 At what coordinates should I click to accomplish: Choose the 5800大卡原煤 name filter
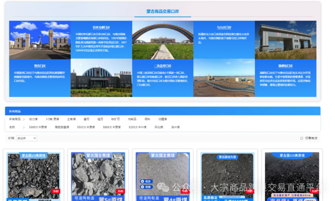(112, 127)
